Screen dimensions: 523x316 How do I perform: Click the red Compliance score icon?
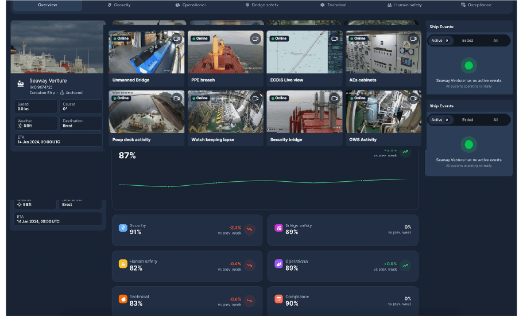278,299
